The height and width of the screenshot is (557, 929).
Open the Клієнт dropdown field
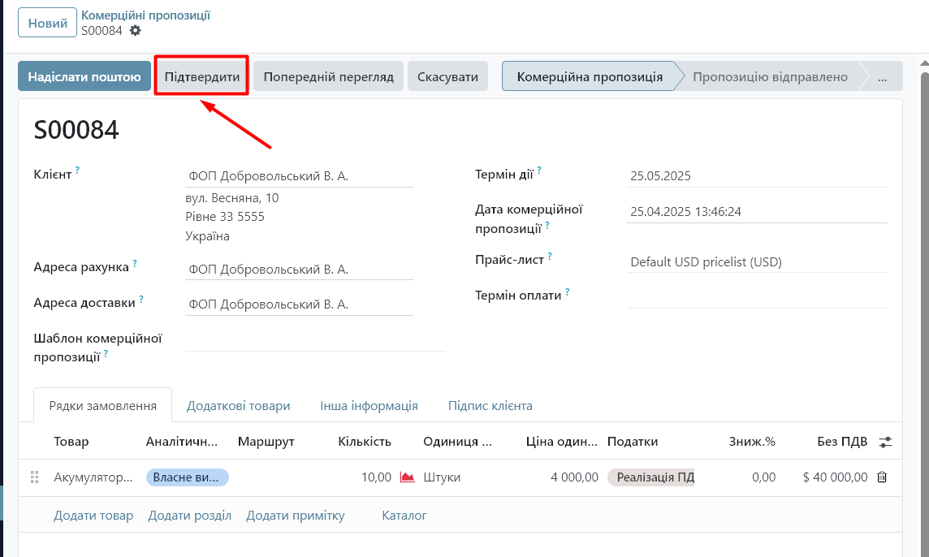pyautogui.click(x=299, y=176)
